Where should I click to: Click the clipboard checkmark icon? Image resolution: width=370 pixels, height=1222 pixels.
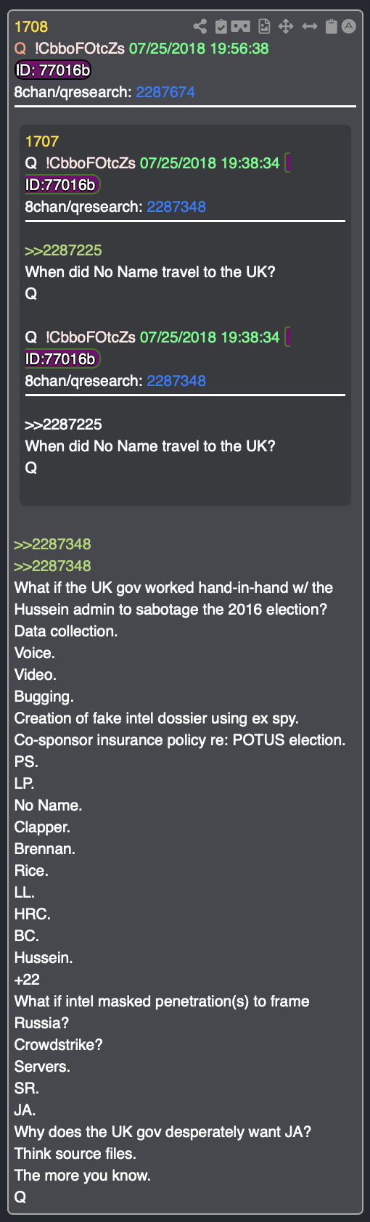point(221,27)
